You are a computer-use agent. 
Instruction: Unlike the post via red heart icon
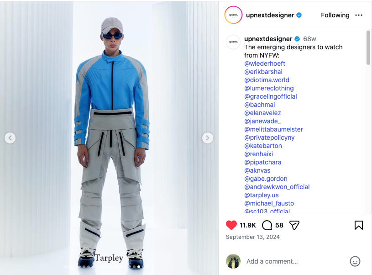(x=231, y=225)
